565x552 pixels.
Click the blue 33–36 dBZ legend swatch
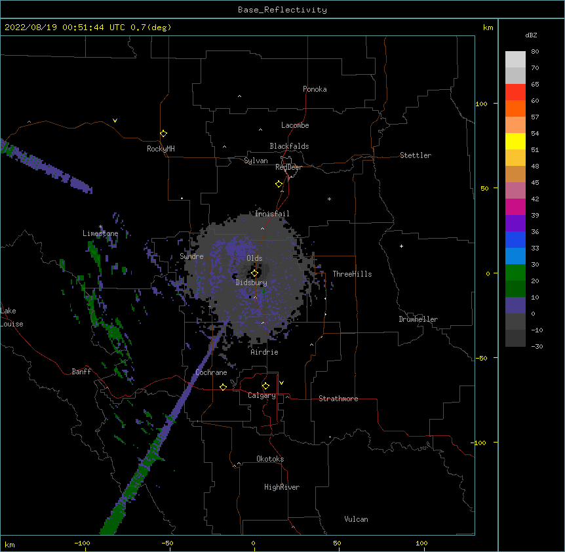pos(515,239)
